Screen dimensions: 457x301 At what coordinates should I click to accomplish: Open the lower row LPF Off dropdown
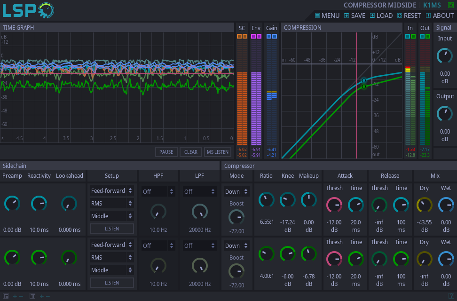coord(200,246)
